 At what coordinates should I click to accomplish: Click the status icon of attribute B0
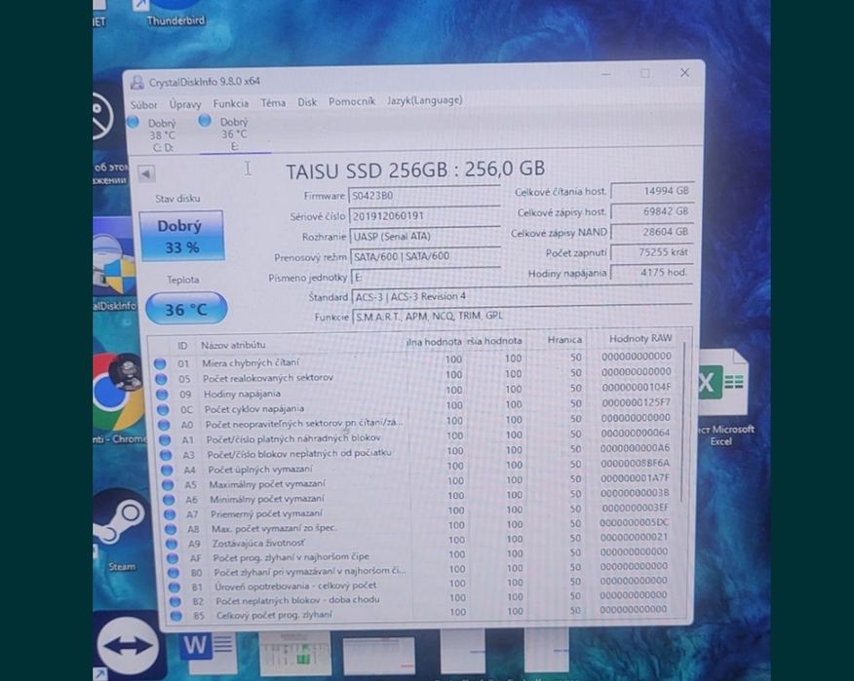[x=174, y=573]
